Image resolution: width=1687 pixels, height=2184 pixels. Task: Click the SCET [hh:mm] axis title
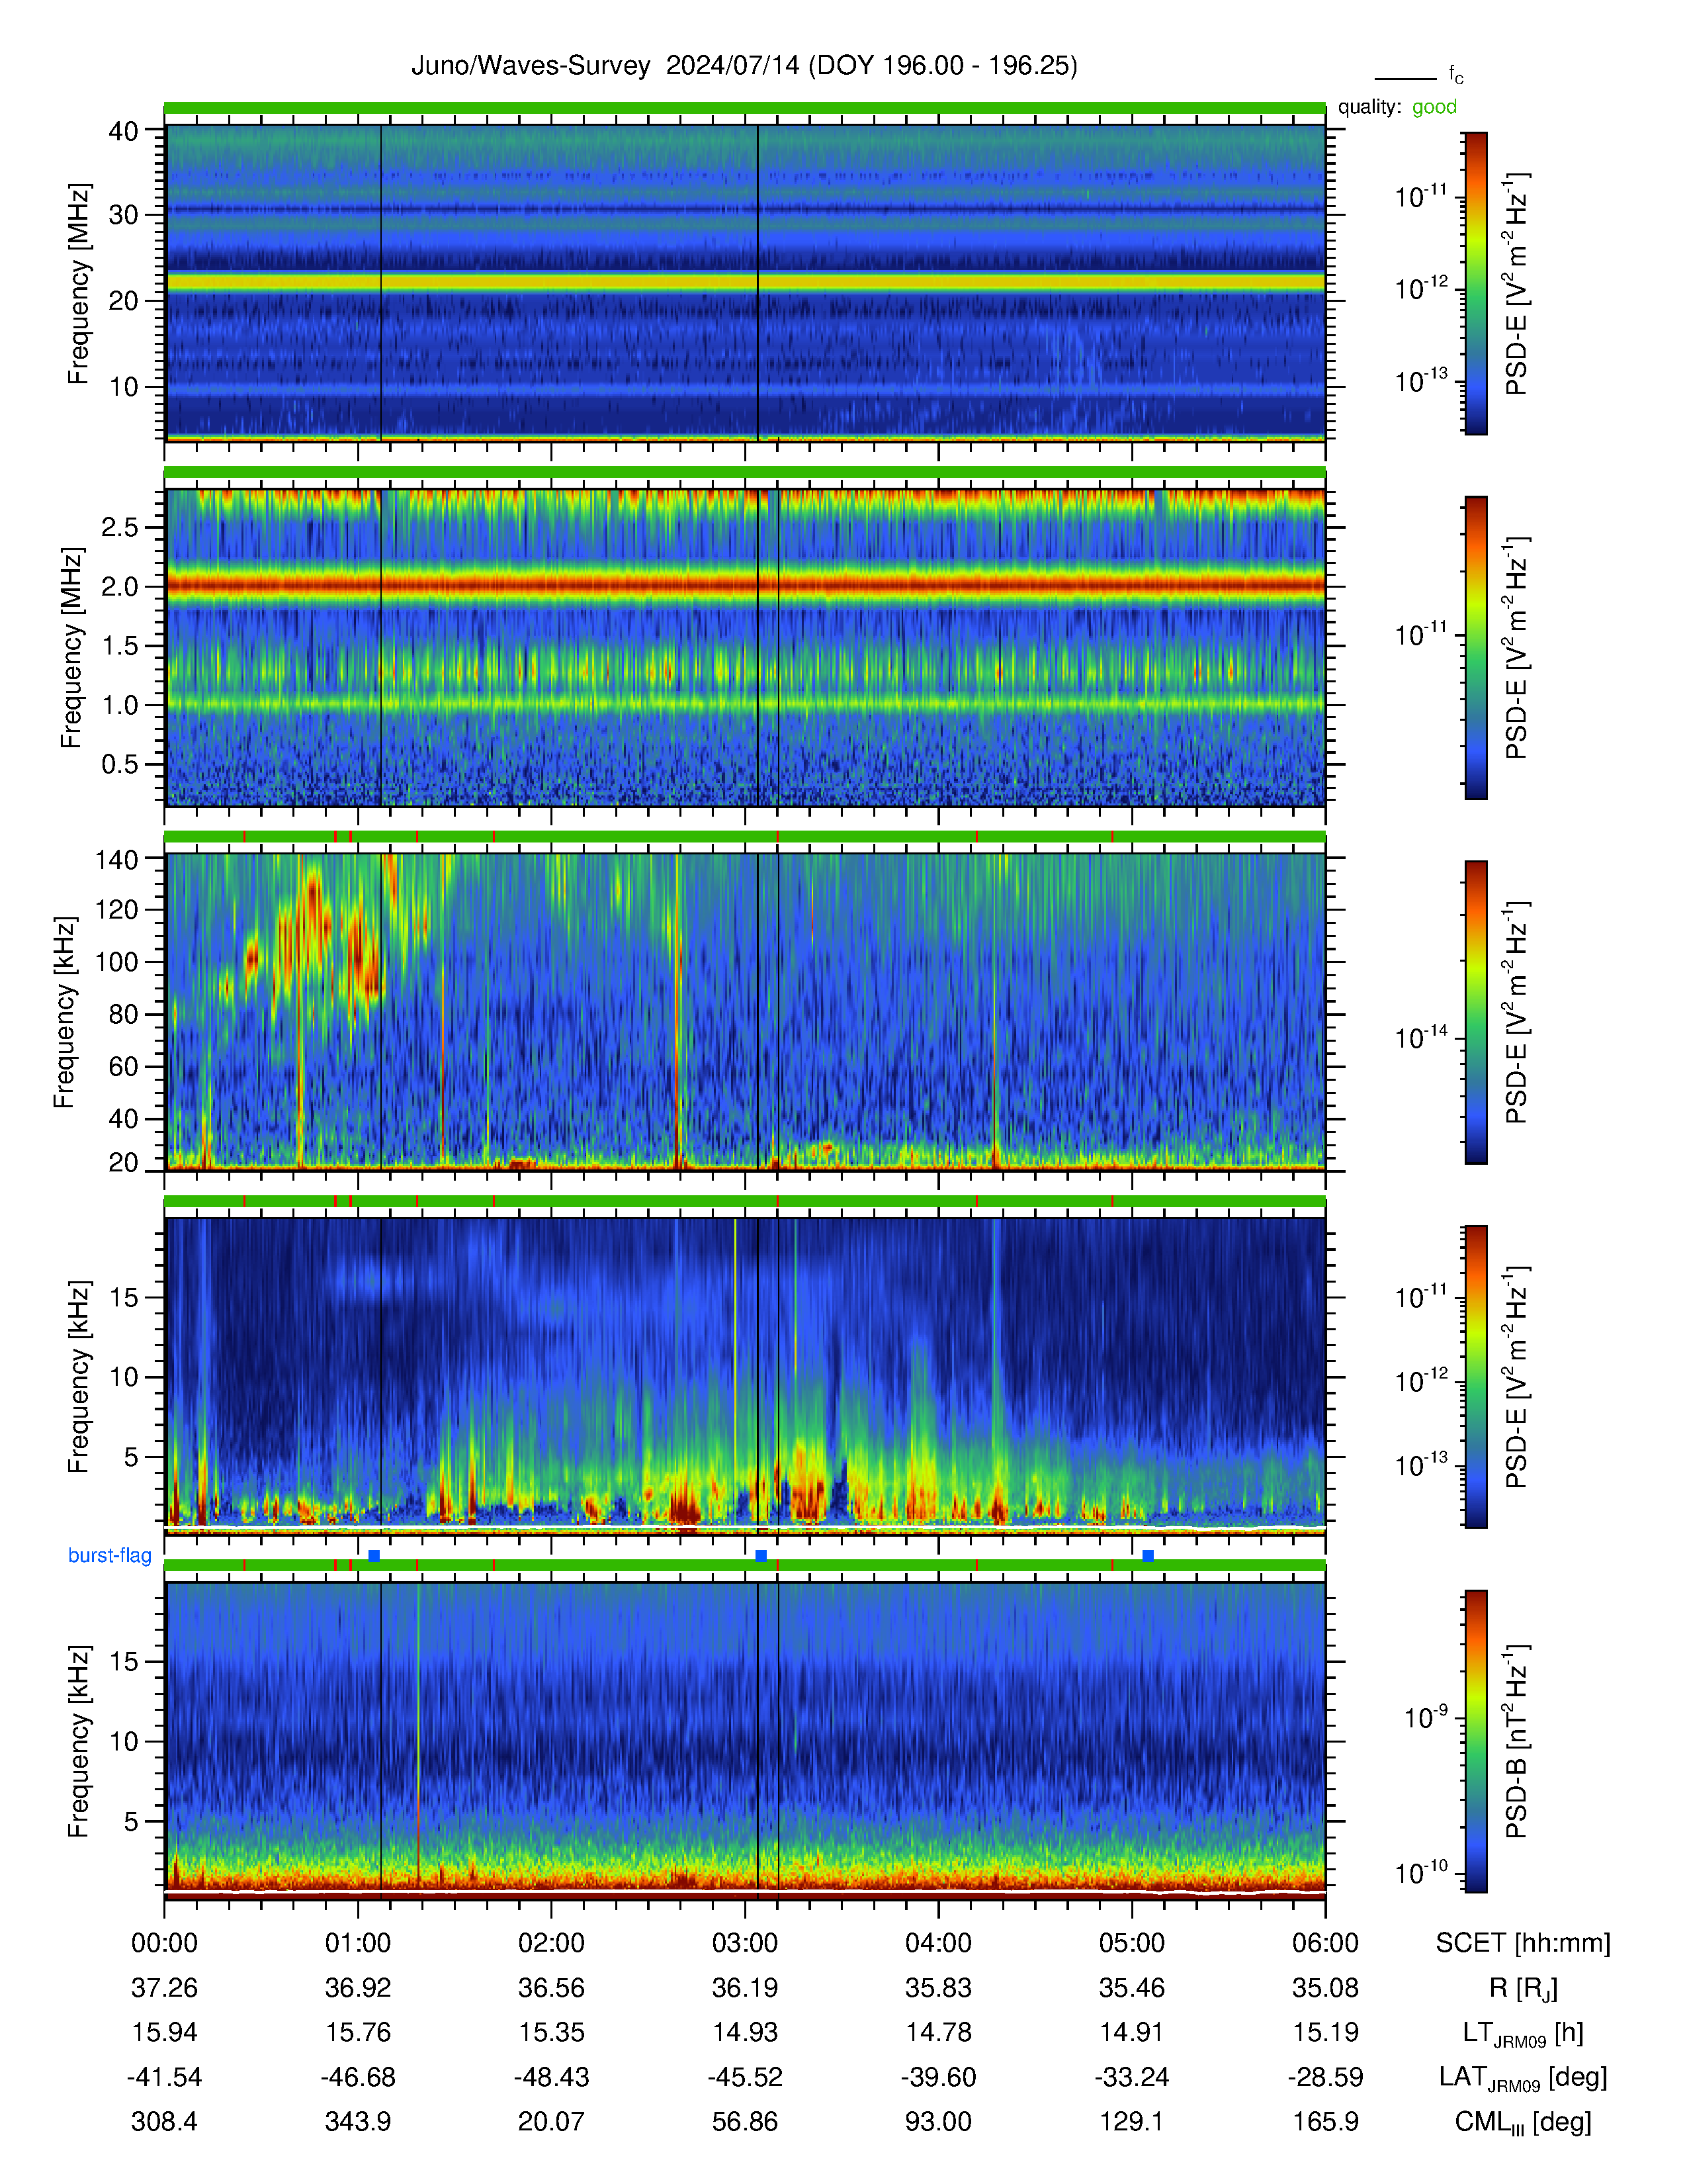[1523, 1942]
